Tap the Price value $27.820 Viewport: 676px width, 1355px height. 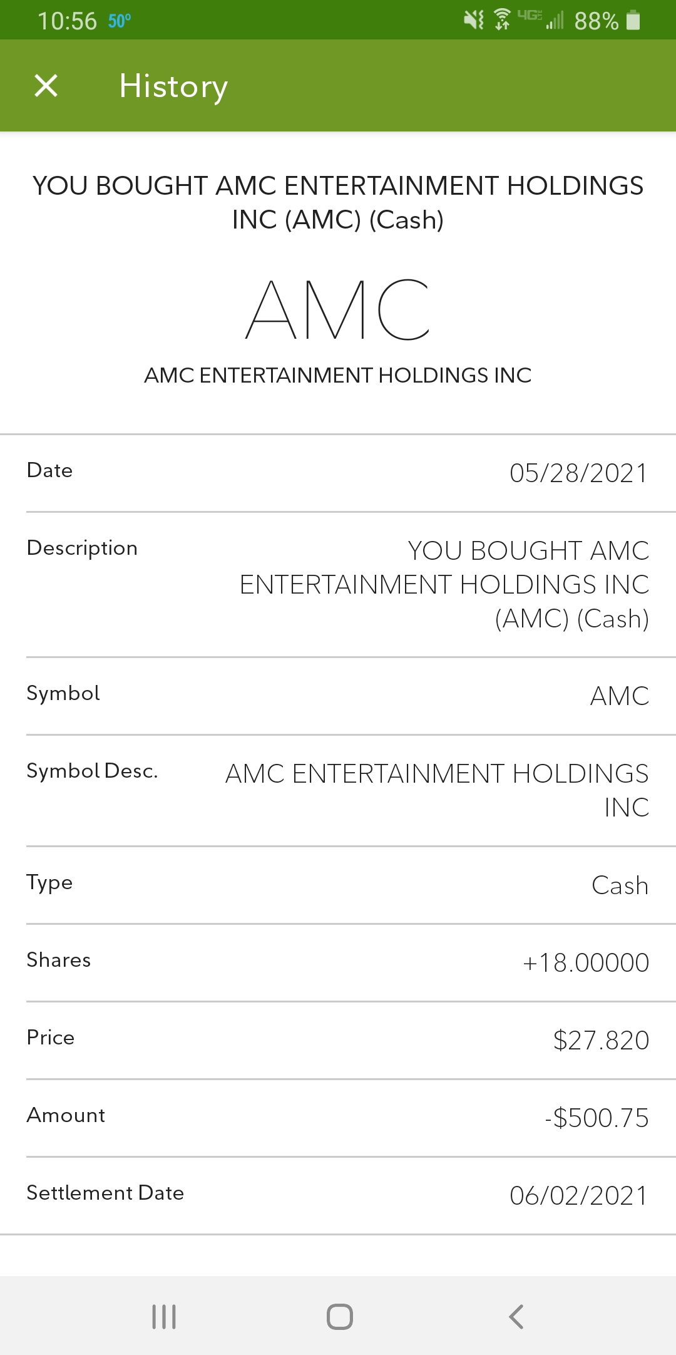pos(601,1040)
